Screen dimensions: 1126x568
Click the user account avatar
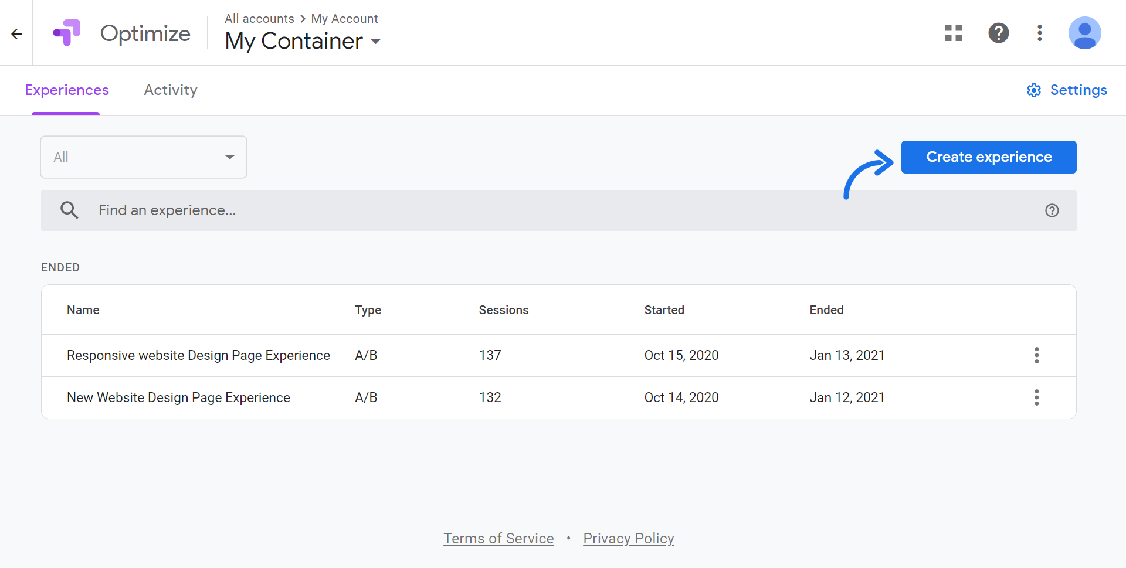1085,33
